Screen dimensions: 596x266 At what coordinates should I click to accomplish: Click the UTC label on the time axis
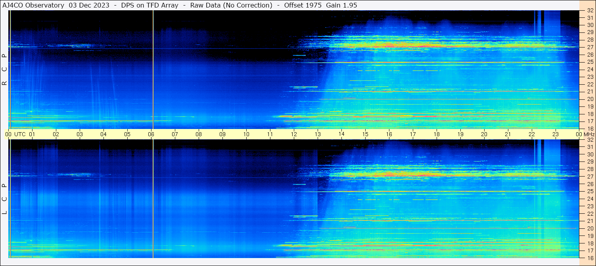coord(20,134)
